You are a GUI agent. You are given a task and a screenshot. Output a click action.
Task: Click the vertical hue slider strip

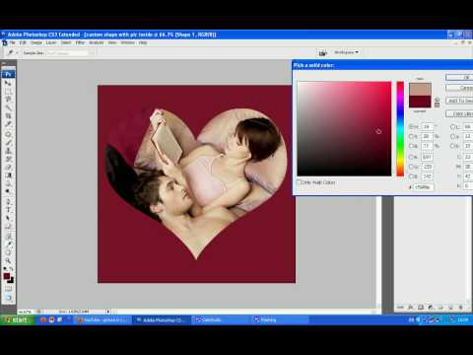click(400, 128)
